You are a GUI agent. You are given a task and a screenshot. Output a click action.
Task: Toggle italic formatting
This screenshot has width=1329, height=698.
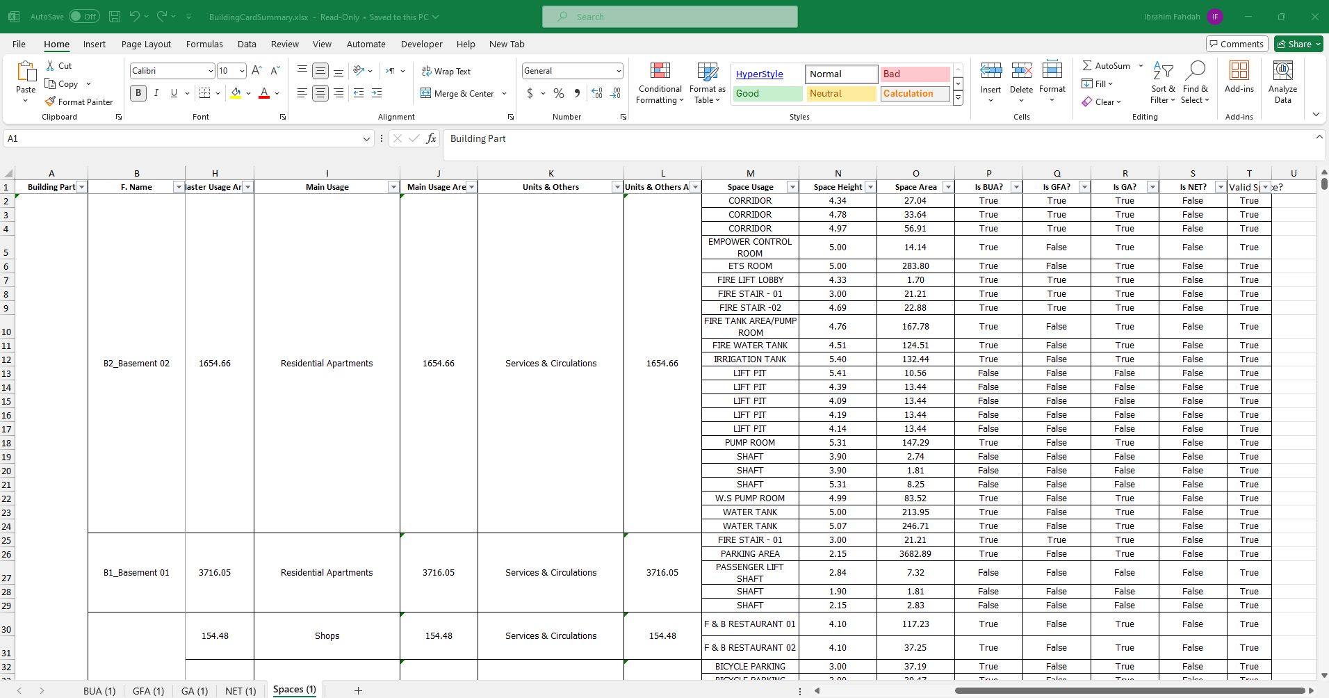click(x=156, y=92)
